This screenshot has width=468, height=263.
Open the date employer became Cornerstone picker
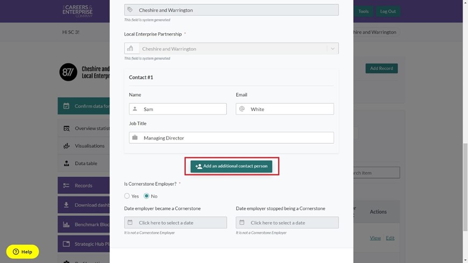click(175, 223)
